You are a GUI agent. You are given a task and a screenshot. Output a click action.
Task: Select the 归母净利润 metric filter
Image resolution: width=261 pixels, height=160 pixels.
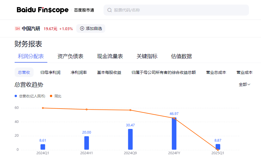(50, 72)
